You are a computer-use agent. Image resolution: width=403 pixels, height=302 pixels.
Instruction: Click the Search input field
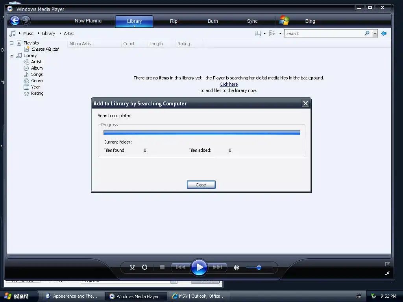(324, 33)
